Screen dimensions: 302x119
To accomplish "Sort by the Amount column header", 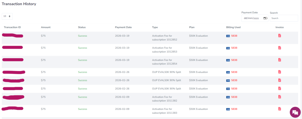I will 46,27.
